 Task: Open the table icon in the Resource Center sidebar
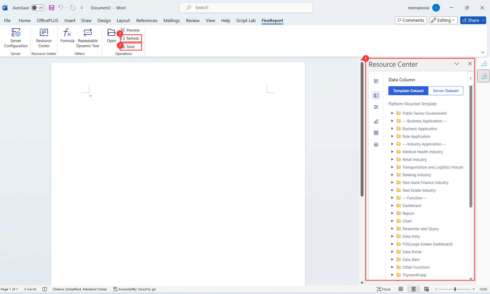tap(376, 133)
